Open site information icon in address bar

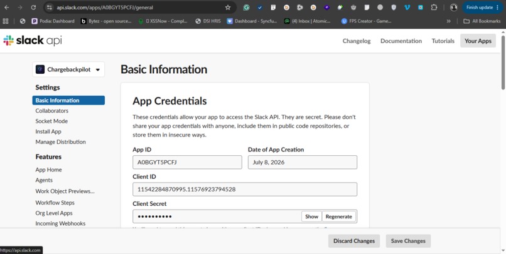[49, 8]
